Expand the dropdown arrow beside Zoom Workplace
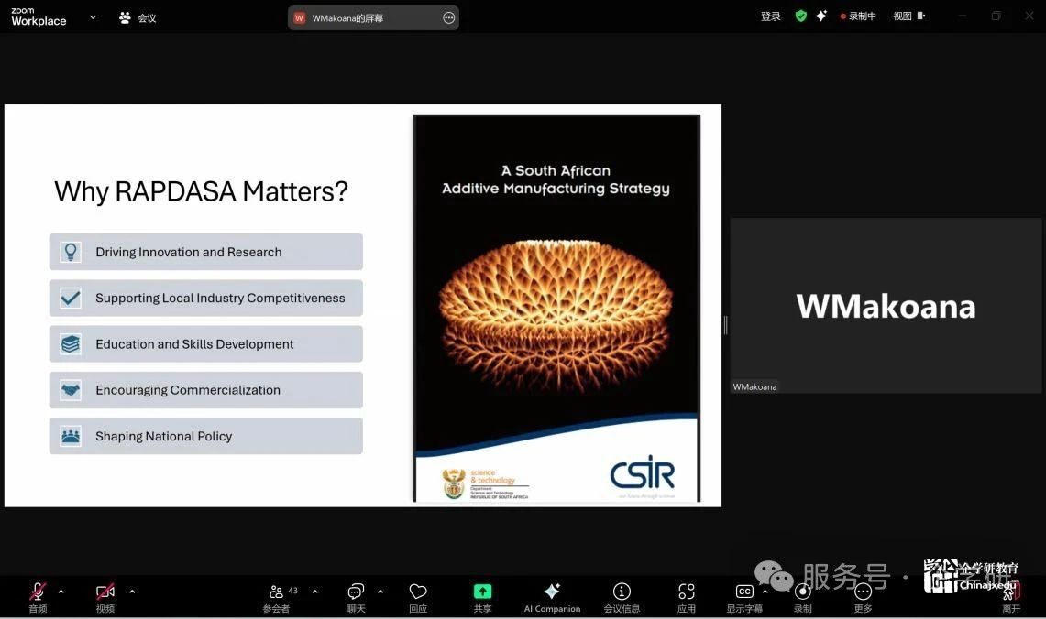 click(93, 17)
